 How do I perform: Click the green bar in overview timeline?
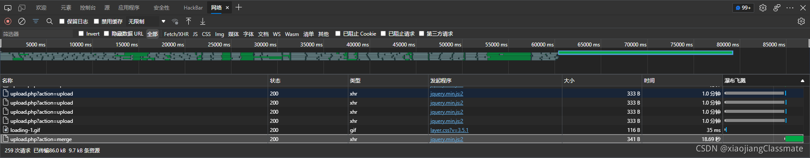(x=645, y=53)
